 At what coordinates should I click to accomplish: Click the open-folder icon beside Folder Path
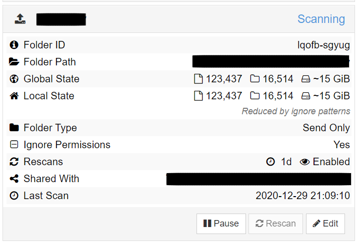(14, 62)
